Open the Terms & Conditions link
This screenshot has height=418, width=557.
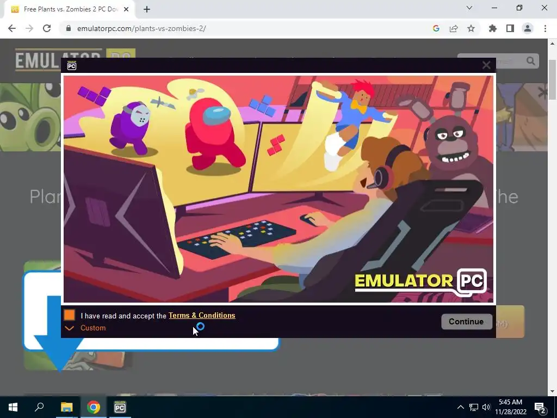tap(202, 316)
